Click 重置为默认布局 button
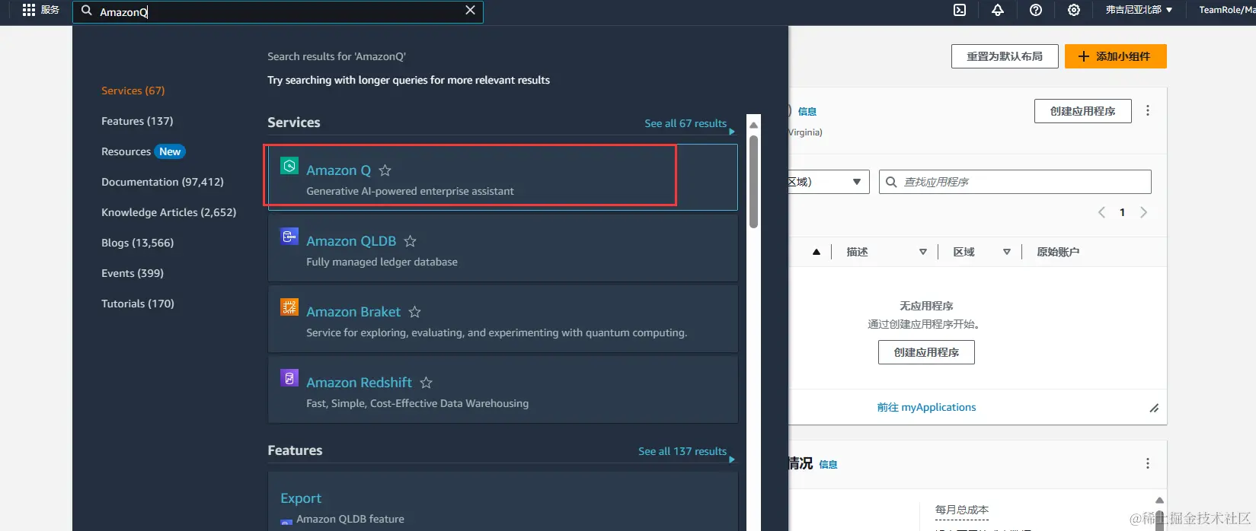 pos(1005,56)
